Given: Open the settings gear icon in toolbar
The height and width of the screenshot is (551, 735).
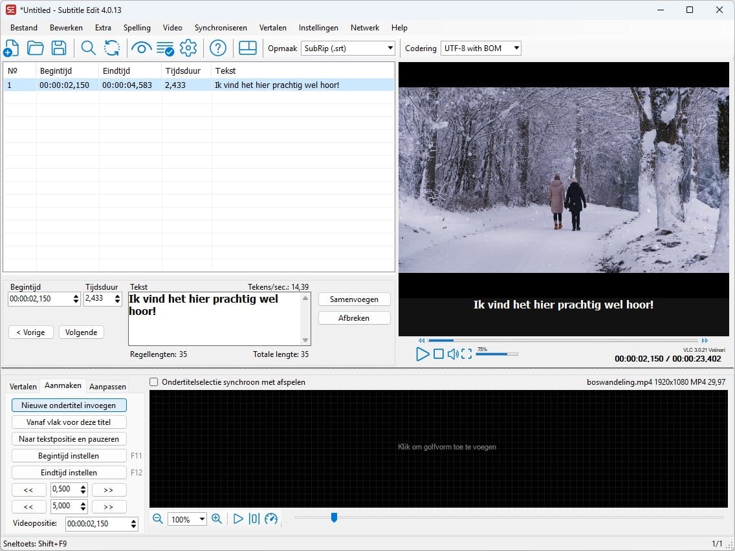Looking at the screenshot, I should tap(188, 48).
